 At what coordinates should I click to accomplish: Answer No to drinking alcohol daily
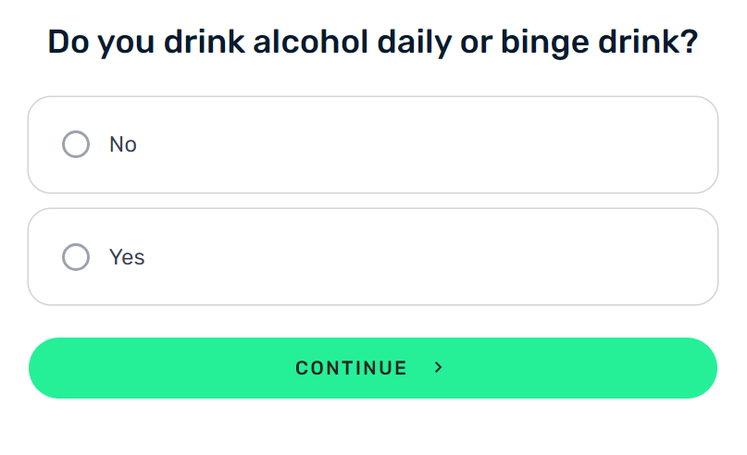click(x=373, y=144)
